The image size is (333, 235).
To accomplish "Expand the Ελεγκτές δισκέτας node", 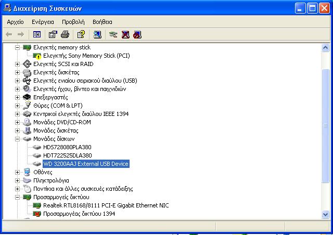I will (x=17, y=72).
